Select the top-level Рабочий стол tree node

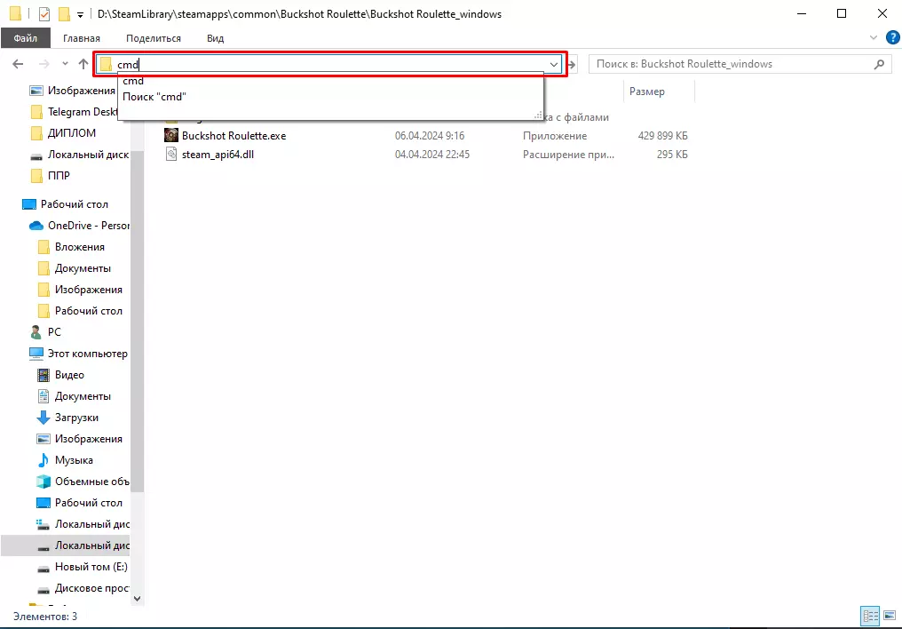(75, 204)
